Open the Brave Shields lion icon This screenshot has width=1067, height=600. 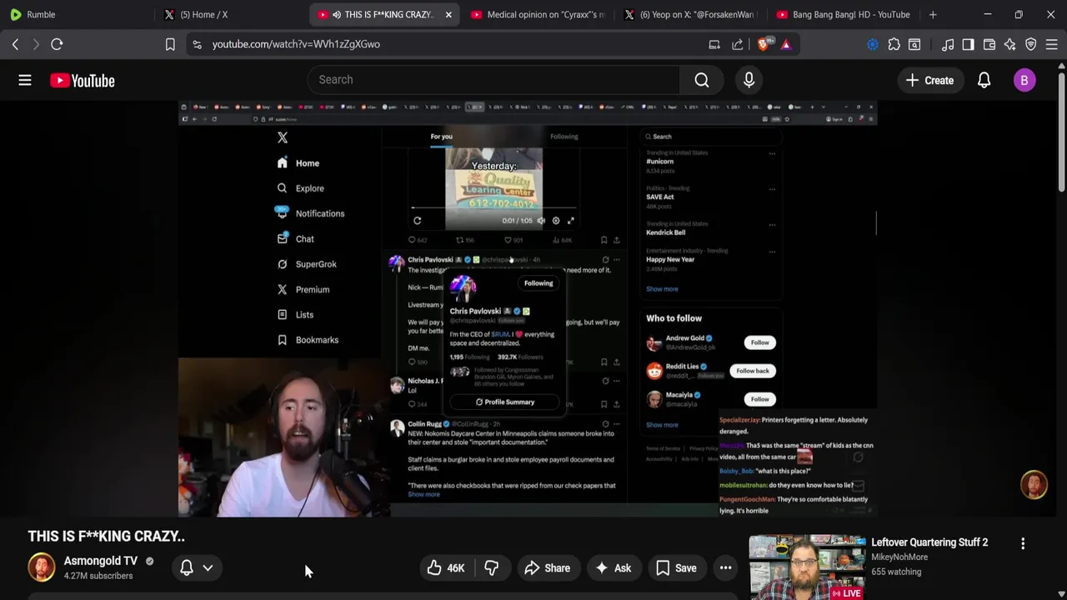pos(764,44)
